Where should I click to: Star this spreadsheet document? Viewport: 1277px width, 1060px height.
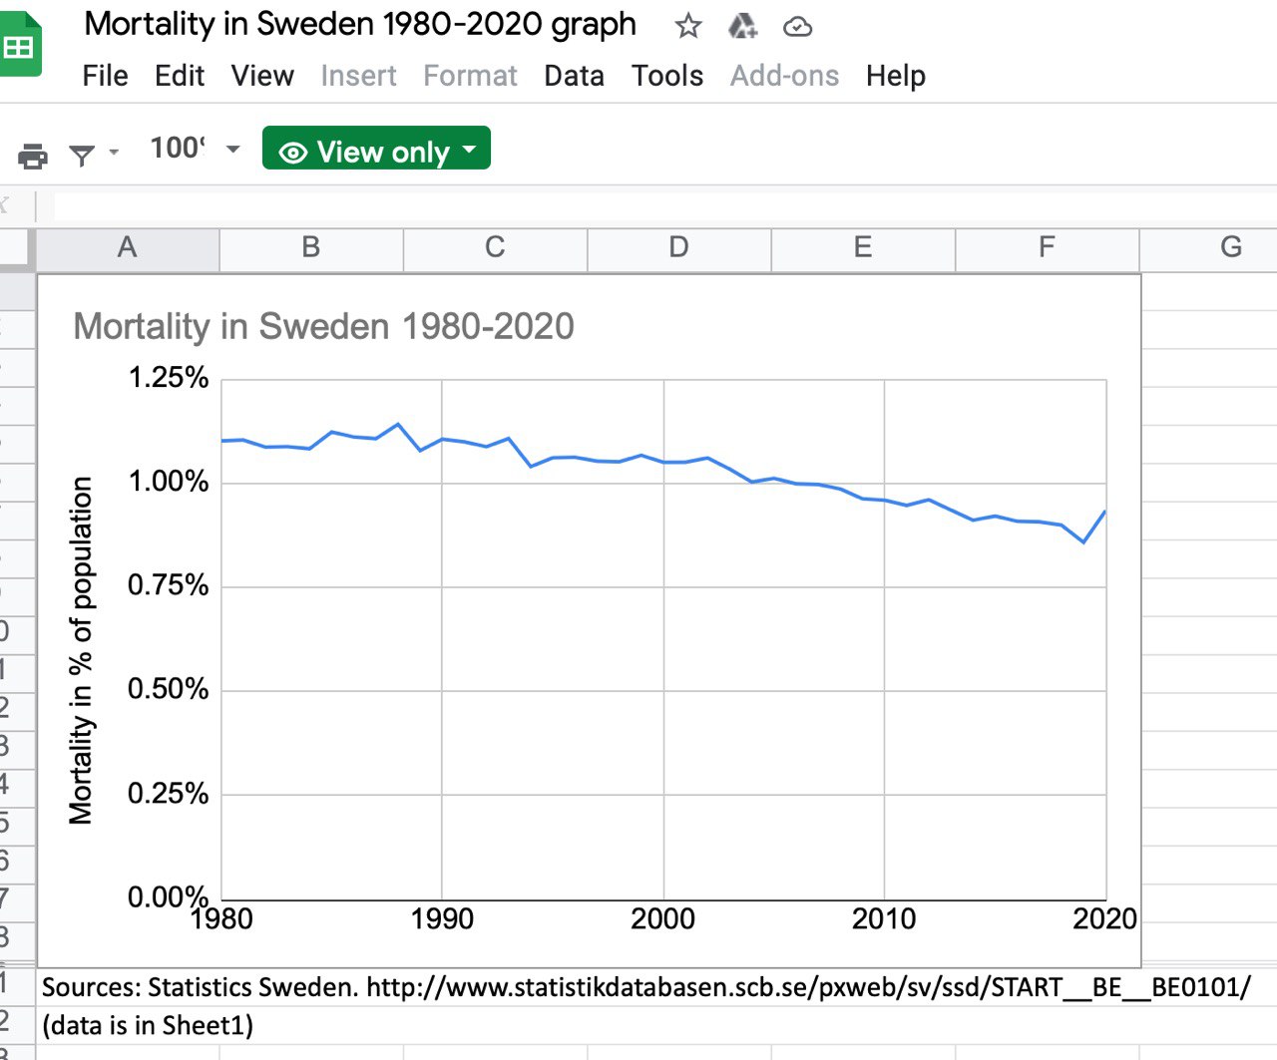[688, 26]
